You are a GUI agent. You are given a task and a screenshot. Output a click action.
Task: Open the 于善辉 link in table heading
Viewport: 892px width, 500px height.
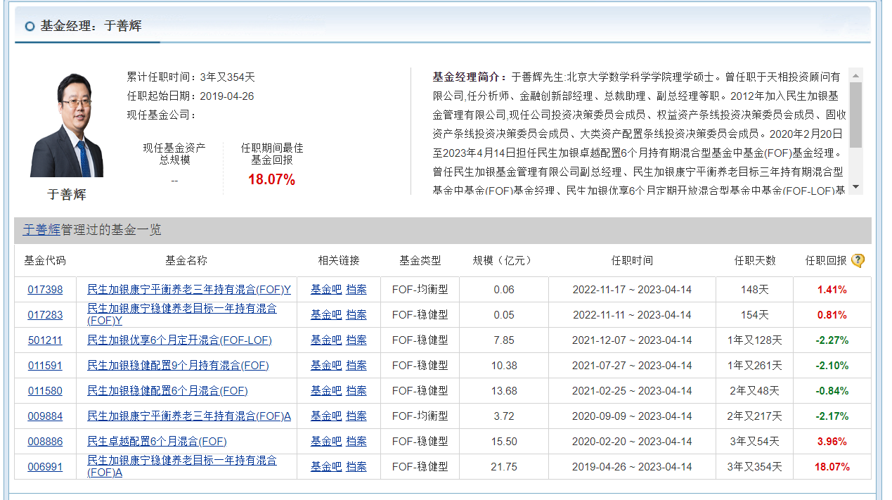pos(41,230)
